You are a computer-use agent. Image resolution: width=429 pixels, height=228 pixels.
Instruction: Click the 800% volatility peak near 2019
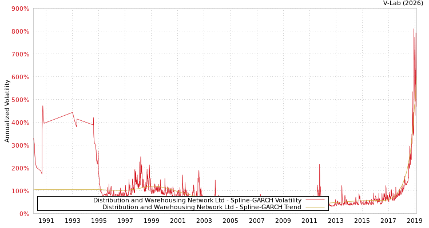click(414, 29)
